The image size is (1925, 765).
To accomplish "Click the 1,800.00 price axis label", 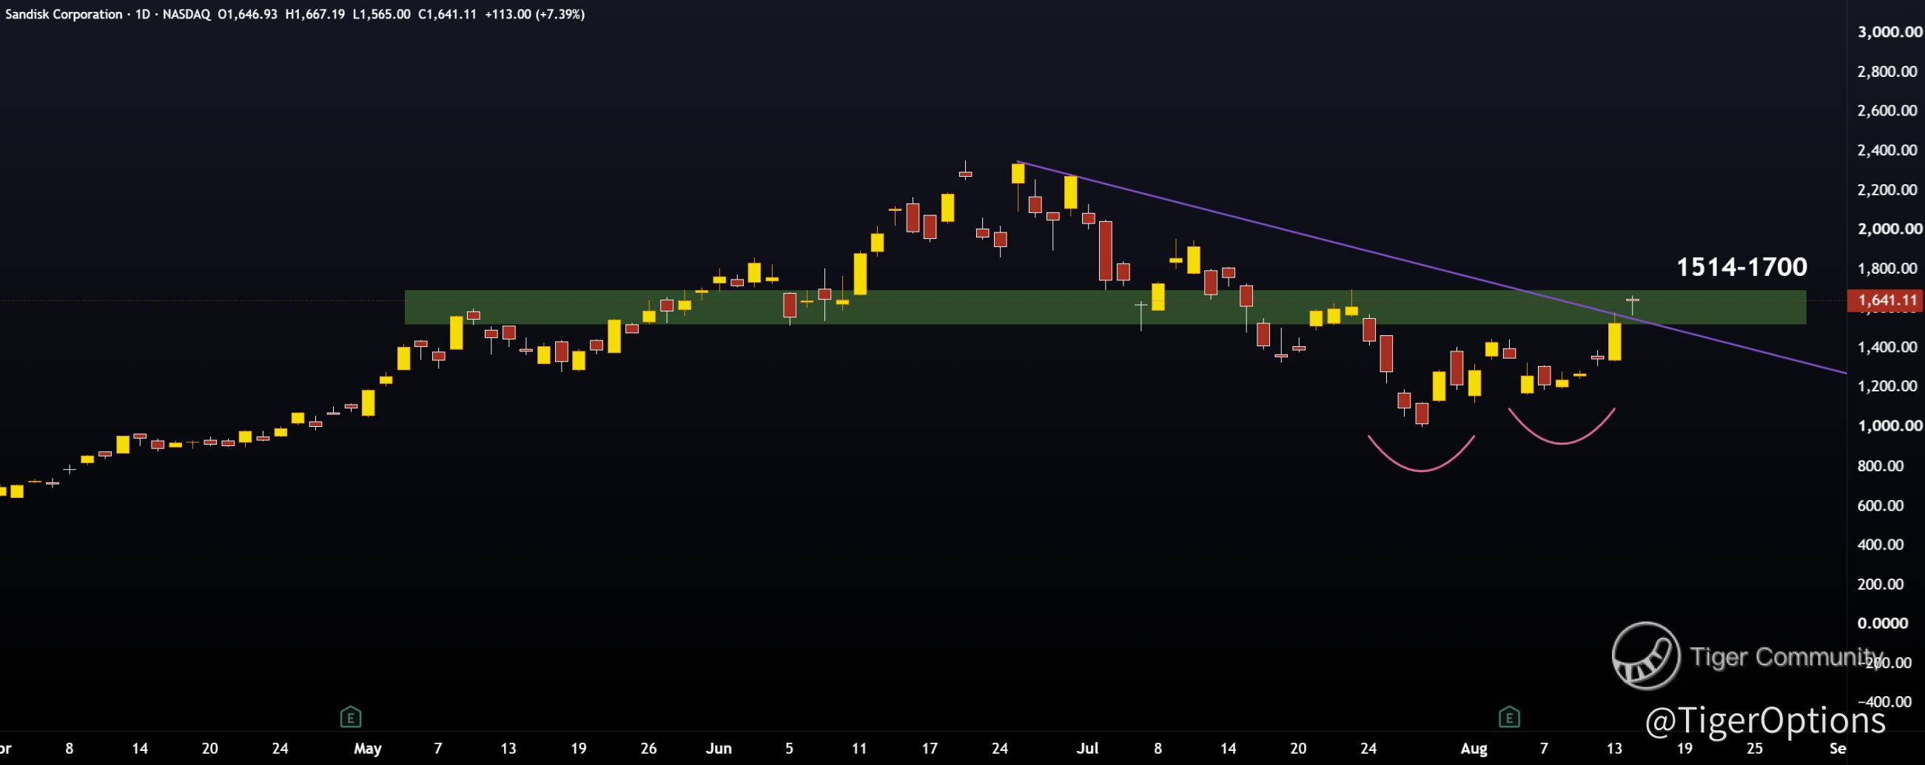I will click(x=1887, y=269).
